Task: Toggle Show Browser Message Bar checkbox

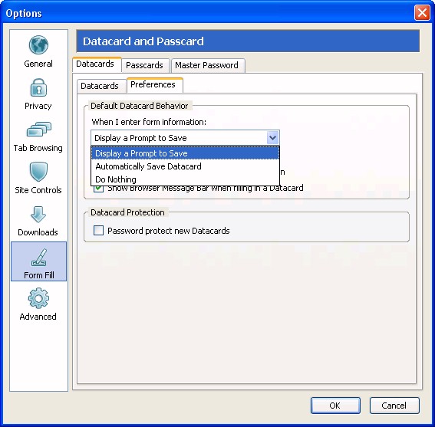Action: (x=98, y=189)
